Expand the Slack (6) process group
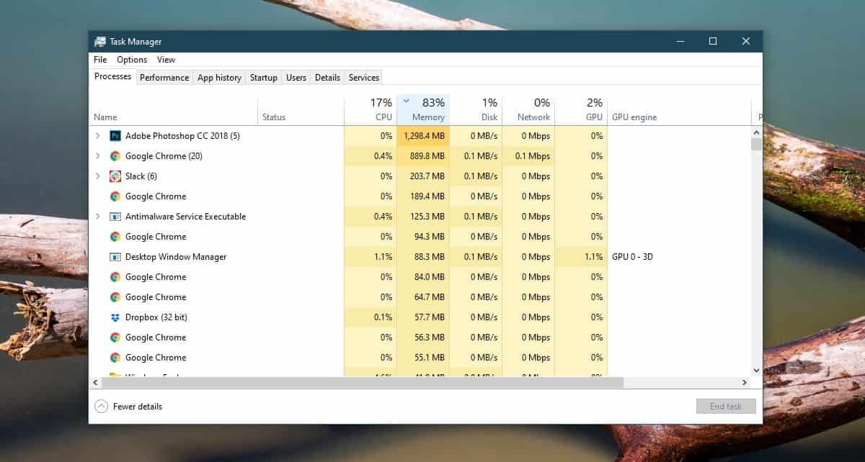The image size is (865, 462). (x=98, y=176)
